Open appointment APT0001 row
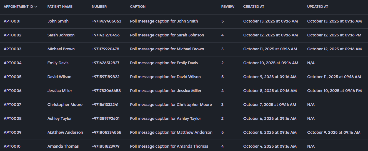368x151 pixels. coord(12,21)
